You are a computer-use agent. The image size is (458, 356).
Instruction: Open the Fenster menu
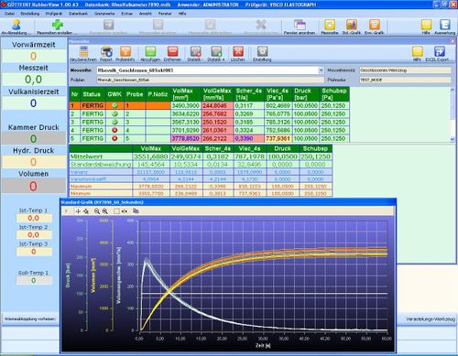165,14
